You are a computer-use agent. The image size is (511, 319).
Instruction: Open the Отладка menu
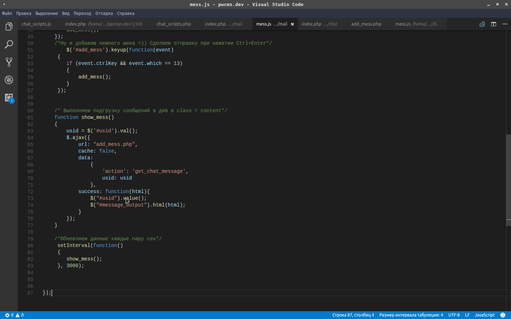click(x=104, y=13)
